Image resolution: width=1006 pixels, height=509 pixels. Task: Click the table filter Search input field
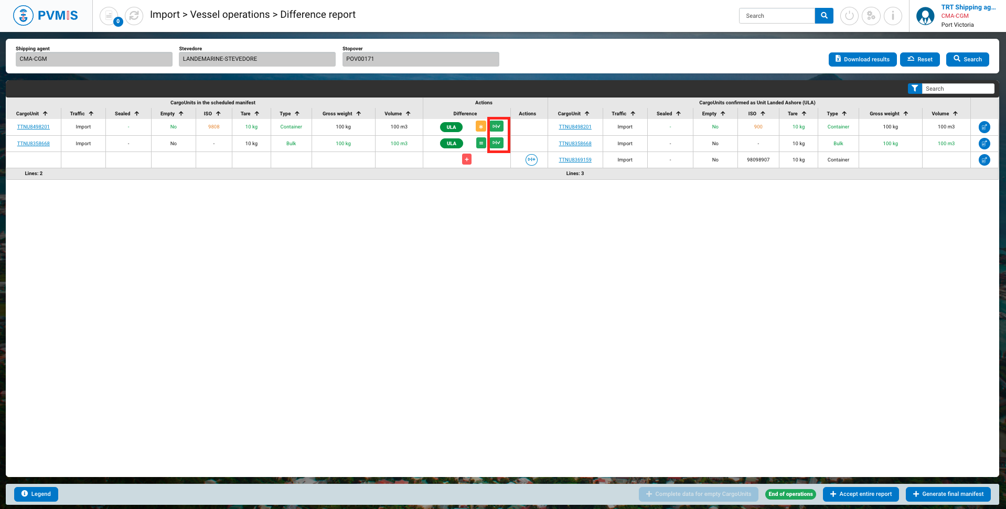tap(958, 89)
